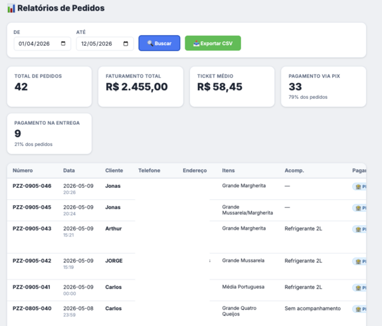Select order number PZZ-0805-040
The image size is (382, 326).
32,309
